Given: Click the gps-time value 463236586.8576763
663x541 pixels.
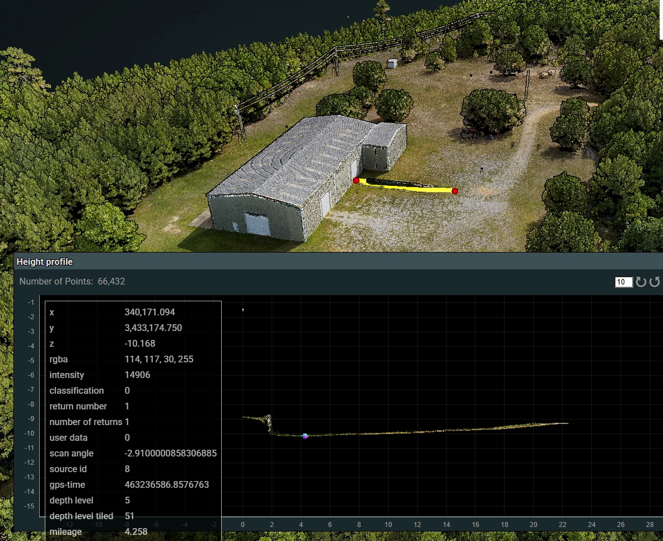Looking at the screenshot, I should pos(167,485).
